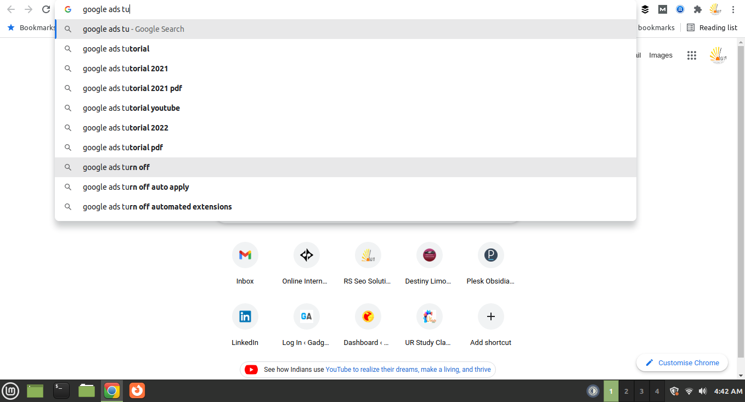745x402 pixels.
Task: Click the Chrome taskbar icon
Action: [x=111, y=390]
